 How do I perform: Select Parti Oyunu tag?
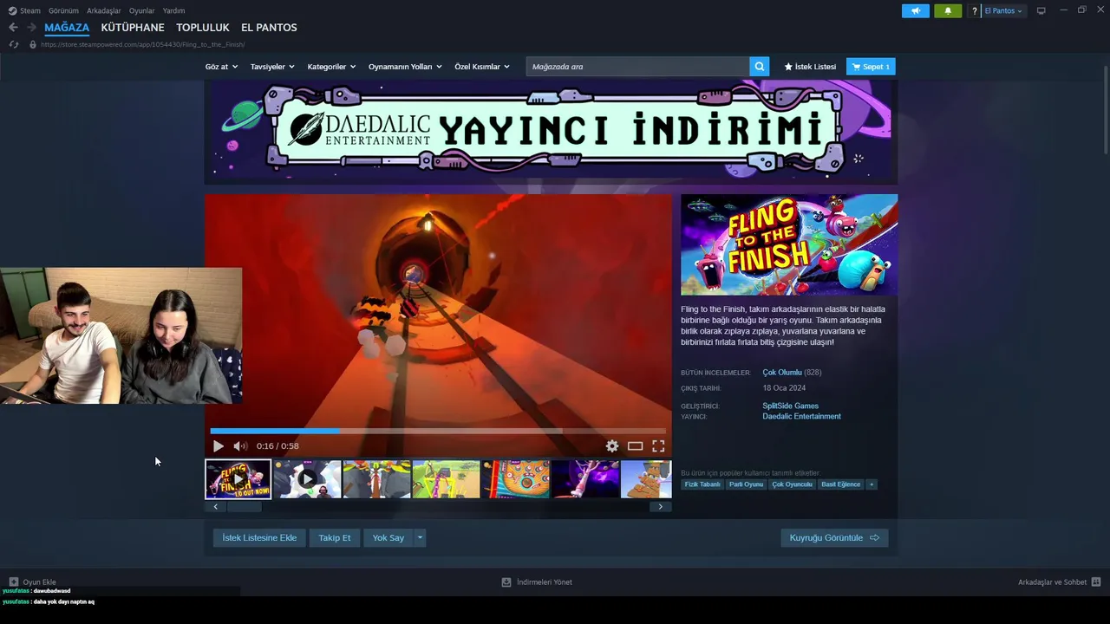pyautogui.click(x=746, y=484)
